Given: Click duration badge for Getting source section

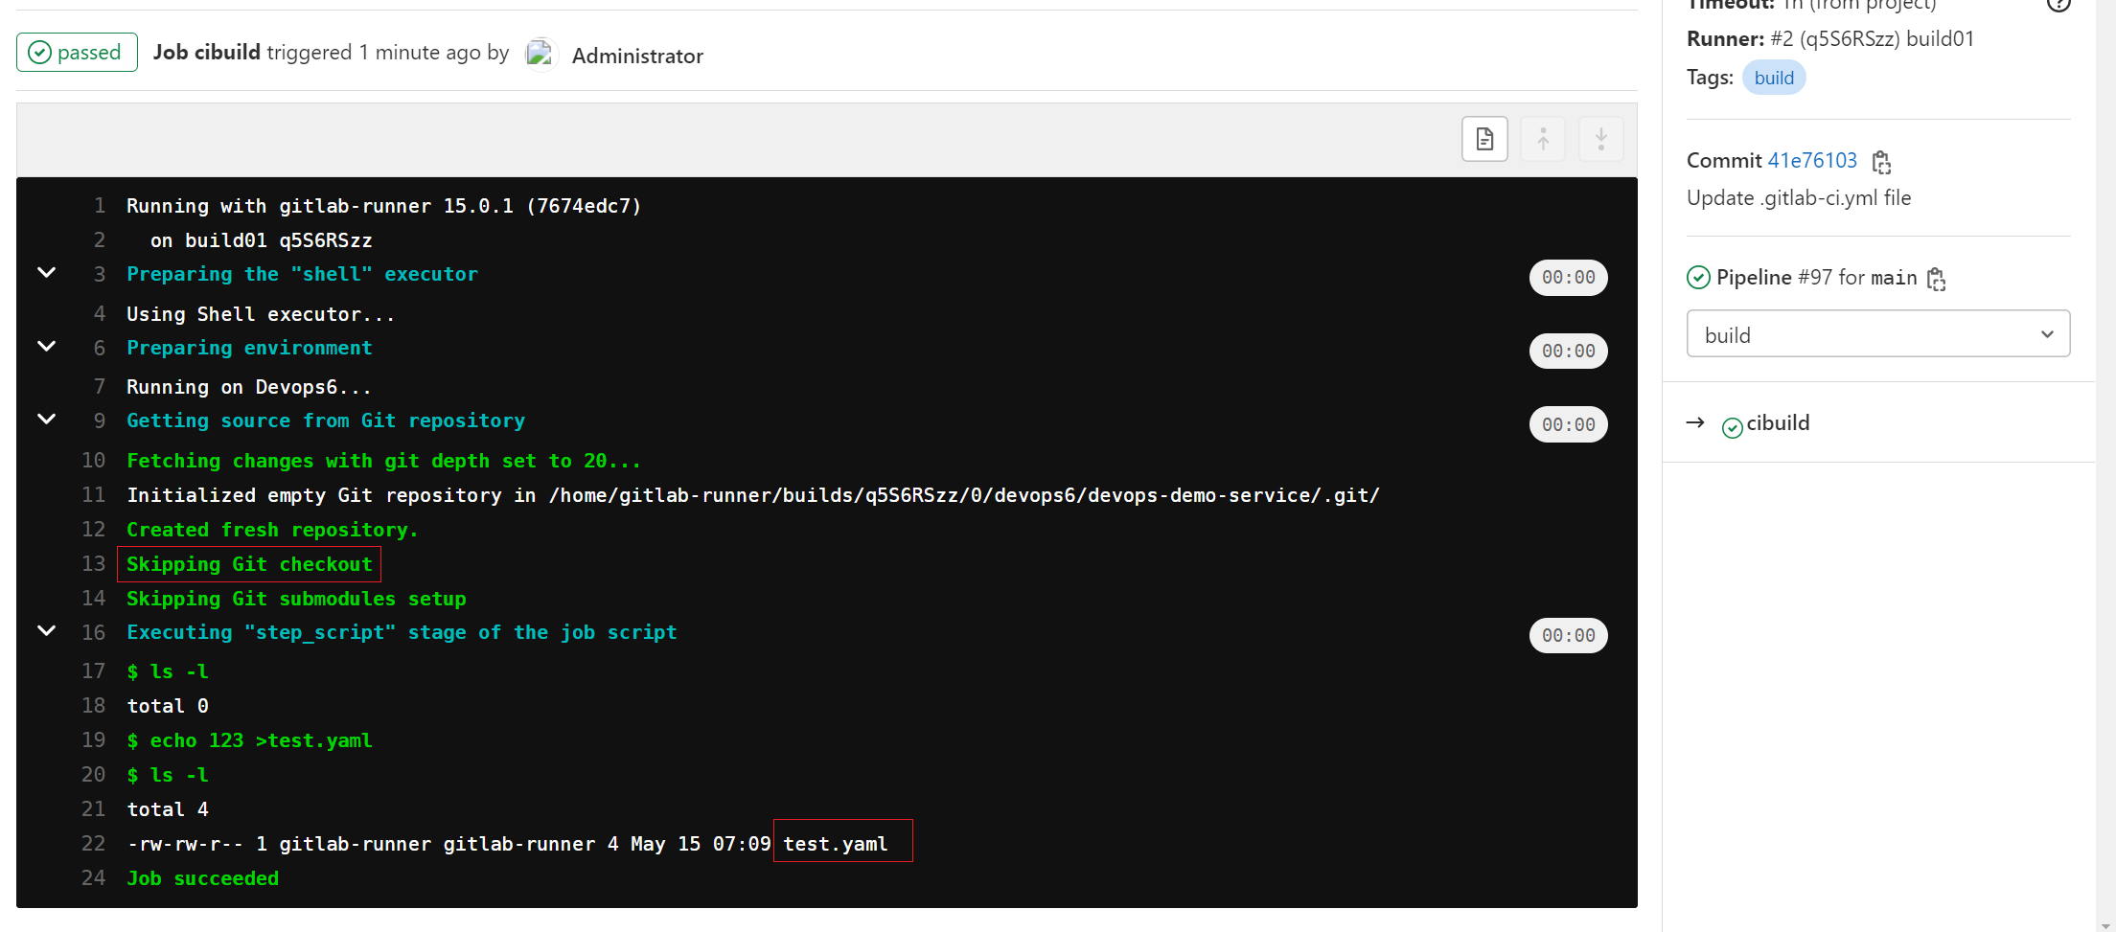Looking at the screenshot, I should point(1568,424).
